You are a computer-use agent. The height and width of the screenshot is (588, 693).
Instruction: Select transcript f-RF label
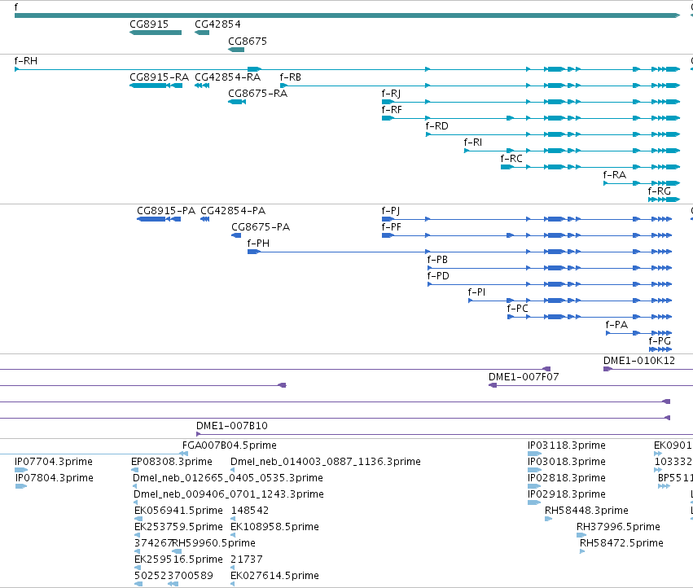tap(392, 110)
